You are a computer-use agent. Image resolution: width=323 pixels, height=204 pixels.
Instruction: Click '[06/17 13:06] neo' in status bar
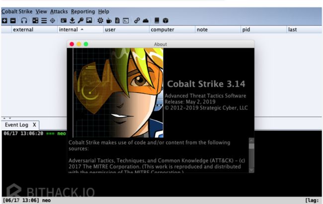(x=26, y=201)
